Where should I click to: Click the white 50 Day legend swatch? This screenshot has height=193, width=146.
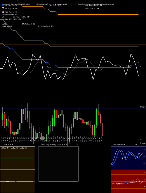click(3, 8)
